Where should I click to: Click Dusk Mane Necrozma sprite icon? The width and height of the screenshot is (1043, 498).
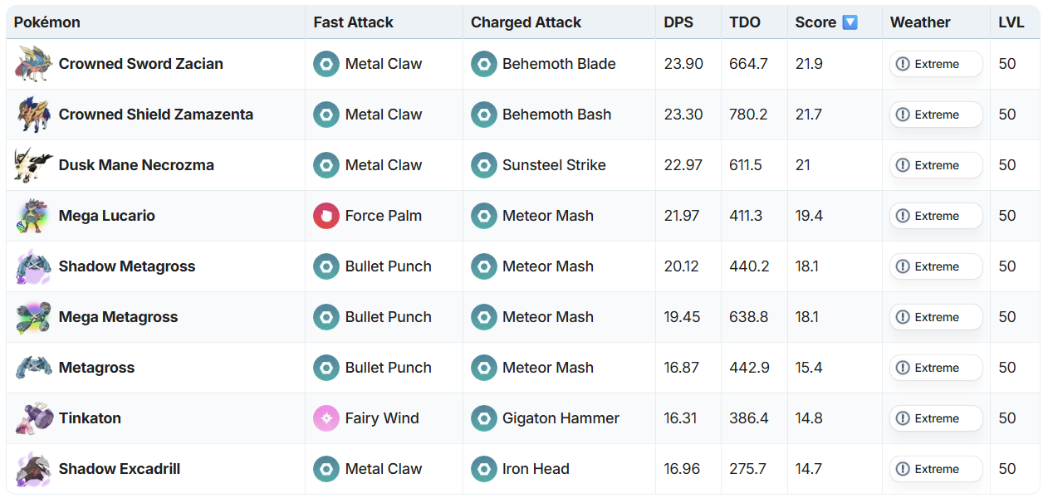(34, 165)
